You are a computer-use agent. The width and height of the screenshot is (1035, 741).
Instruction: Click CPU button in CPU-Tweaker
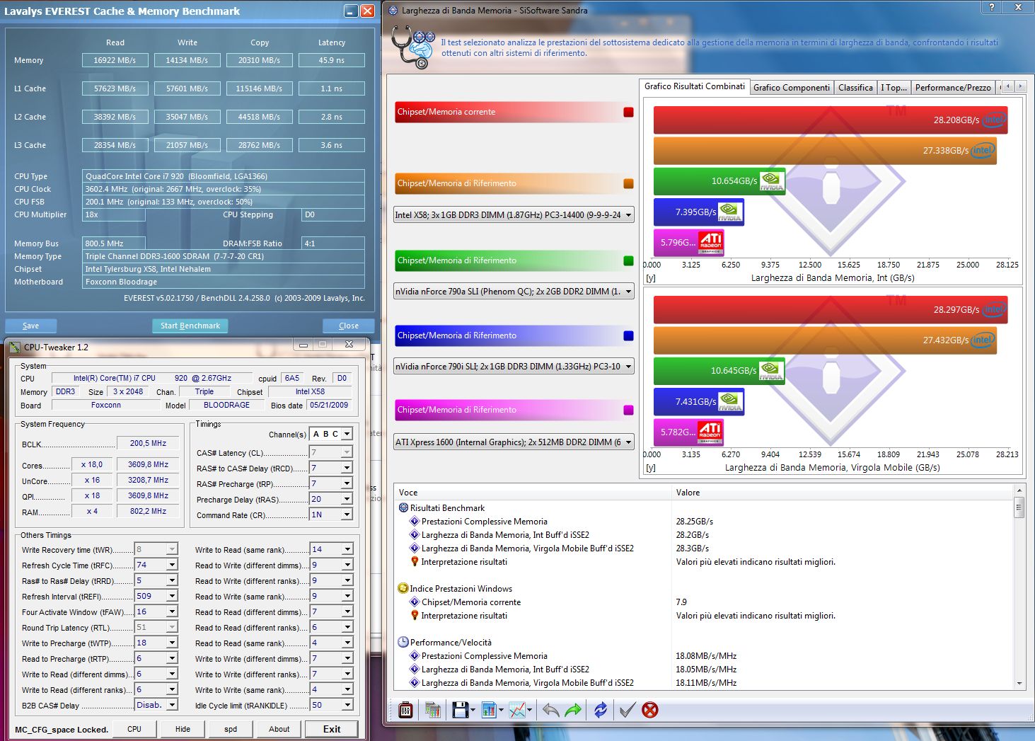134,729
